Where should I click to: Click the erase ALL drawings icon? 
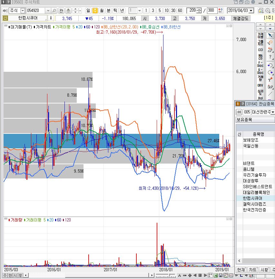point(270,50)
